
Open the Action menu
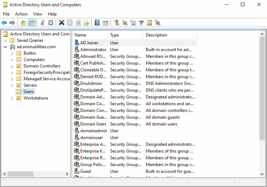(21, 14)
